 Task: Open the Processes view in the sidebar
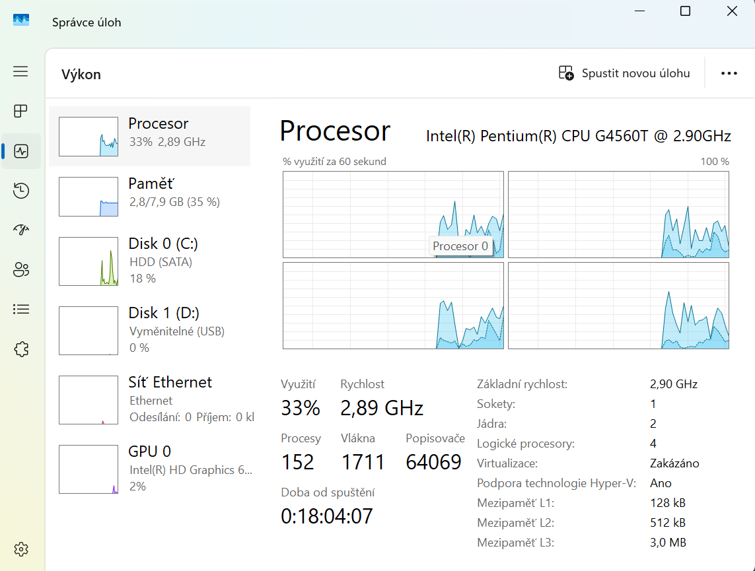click(20, 111)
